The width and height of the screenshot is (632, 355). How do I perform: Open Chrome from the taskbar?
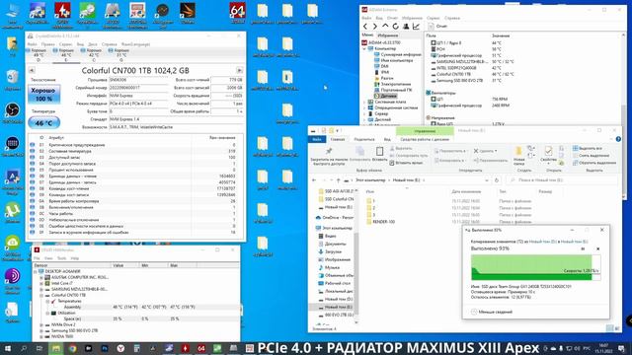72,348
